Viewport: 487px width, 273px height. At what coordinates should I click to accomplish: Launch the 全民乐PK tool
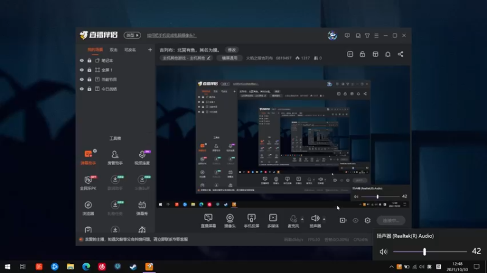88,183
